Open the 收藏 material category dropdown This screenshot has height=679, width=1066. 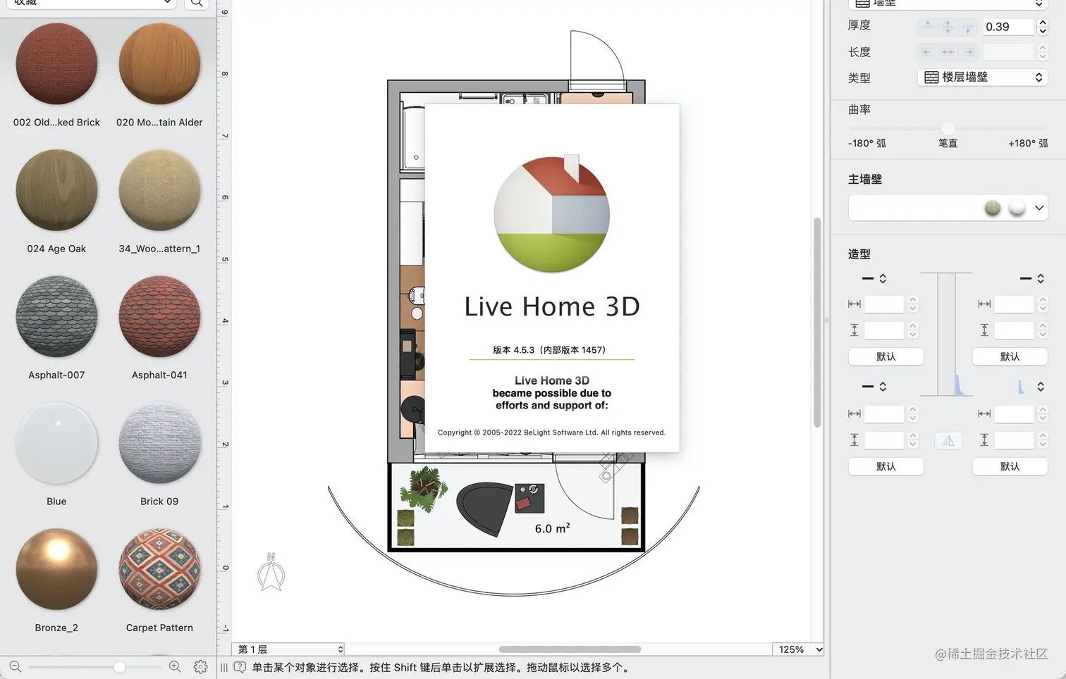pos(91,3)
